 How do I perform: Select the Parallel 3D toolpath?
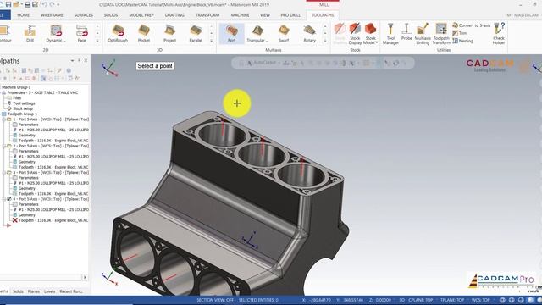pyautogui.click(x=196, y=34)
